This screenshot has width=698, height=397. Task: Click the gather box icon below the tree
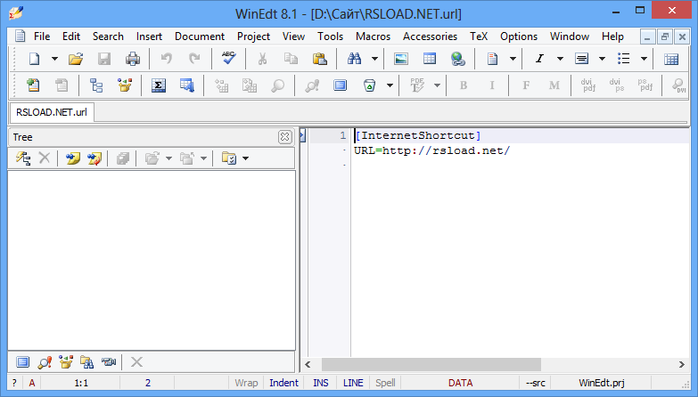[x=65, y=362]
